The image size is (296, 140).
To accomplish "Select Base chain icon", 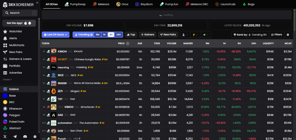I will (x=5, y=96).
